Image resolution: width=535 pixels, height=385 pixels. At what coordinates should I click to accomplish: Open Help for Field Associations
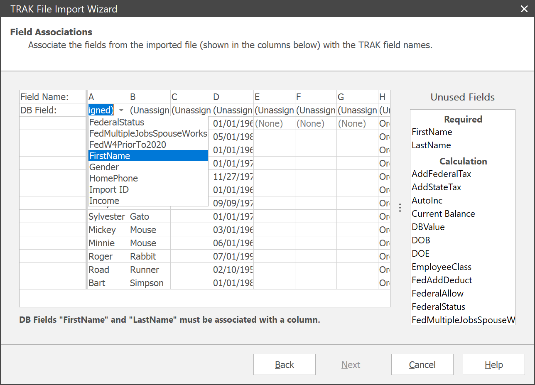[x=493, y=364]
